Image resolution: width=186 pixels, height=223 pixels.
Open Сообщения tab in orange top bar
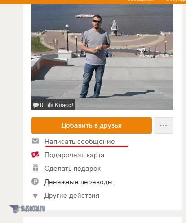(140, 0)
